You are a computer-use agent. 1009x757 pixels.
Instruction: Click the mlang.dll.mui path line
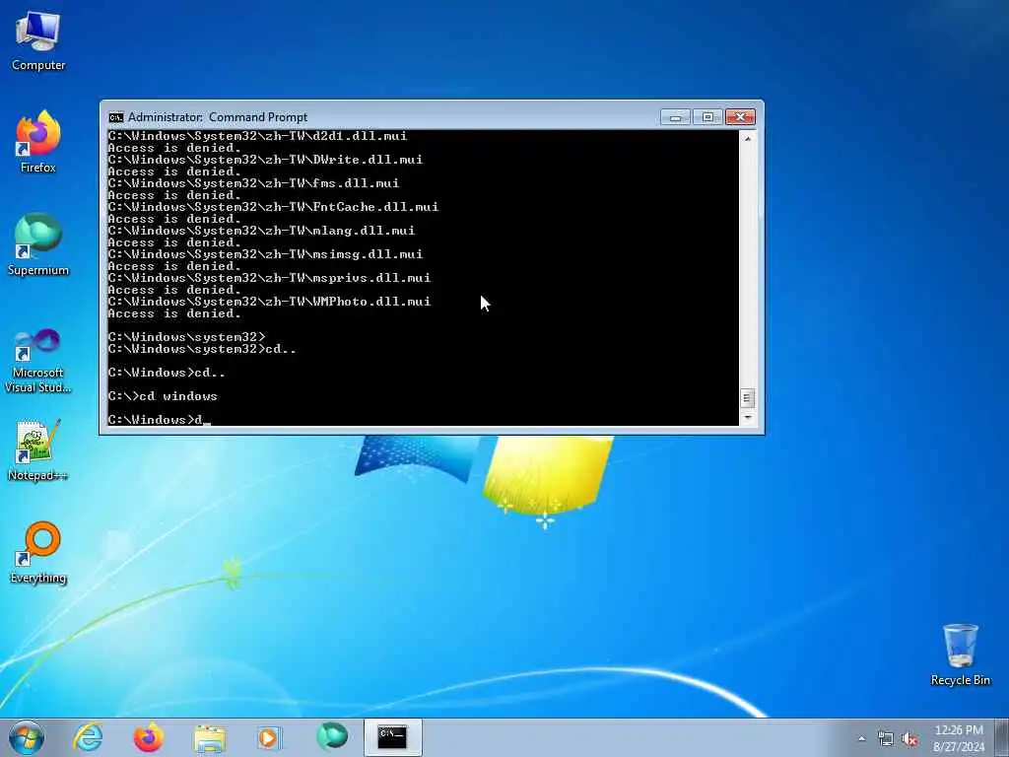261,231
